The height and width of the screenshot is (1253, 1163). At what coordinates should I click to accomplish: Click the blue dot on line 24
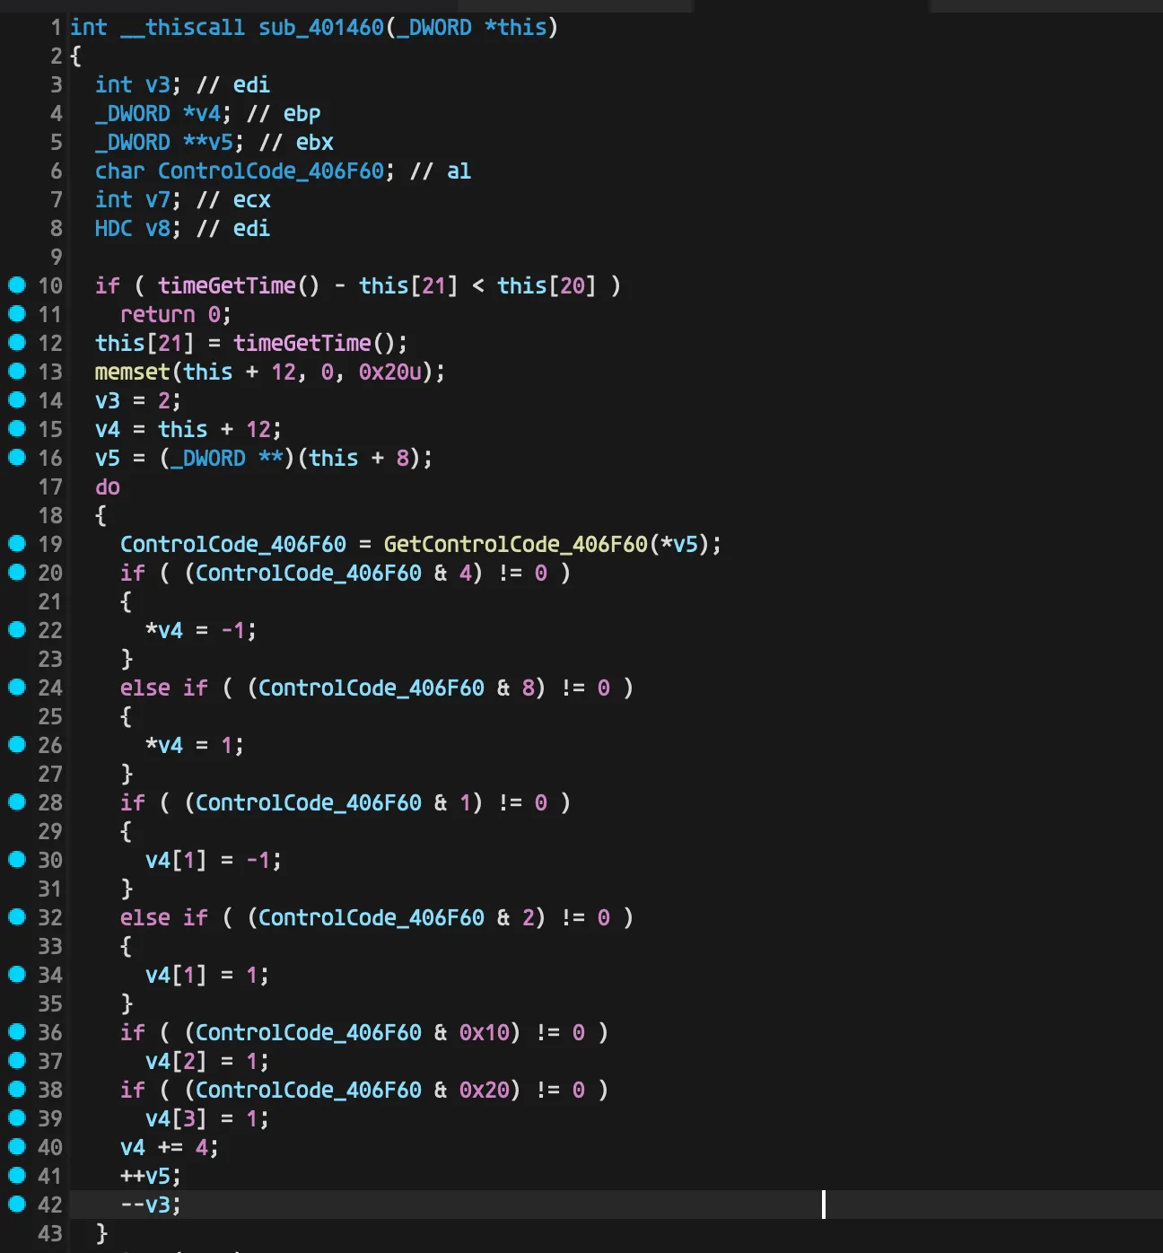[x=17, y=688]
